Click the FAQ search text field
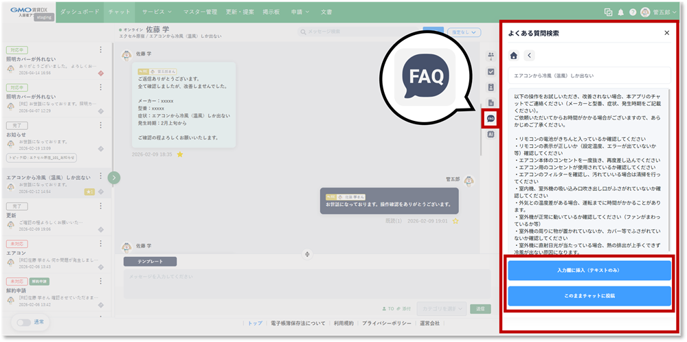 pyautogui.click(x=589, y=76)
